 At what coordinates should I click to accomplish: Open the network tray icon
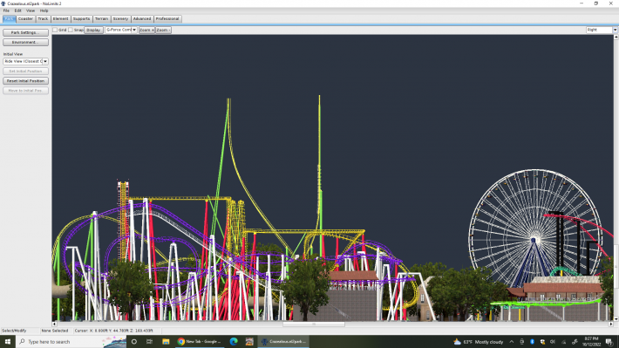tap(564, 342)
